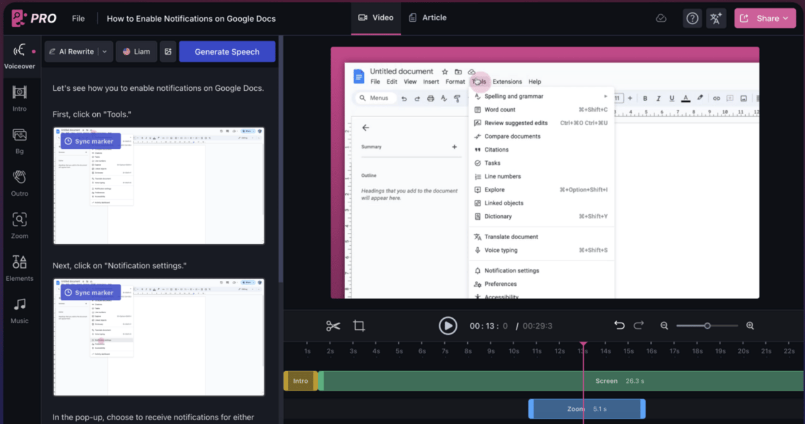Open the File menu
Screen dimensions: 805x424
pyautogui.click(x=78, y=18)
